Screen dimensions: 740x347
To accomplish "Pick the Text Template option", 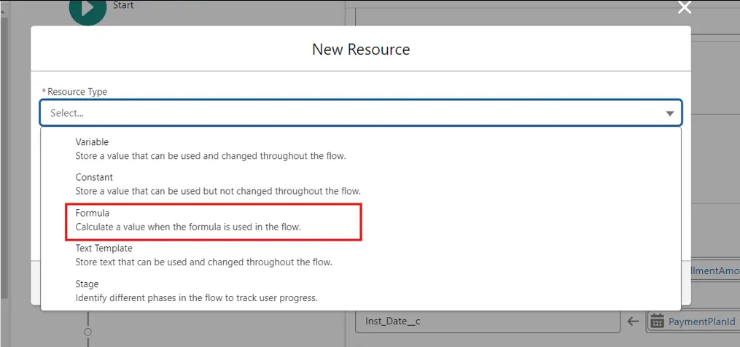I will pos(104,249).
